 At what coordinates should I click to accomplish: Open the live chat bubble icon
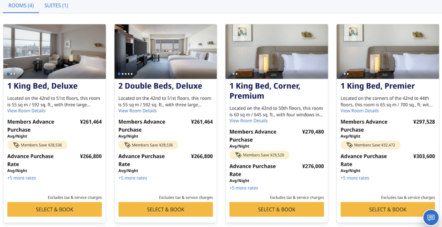point(430,218)
